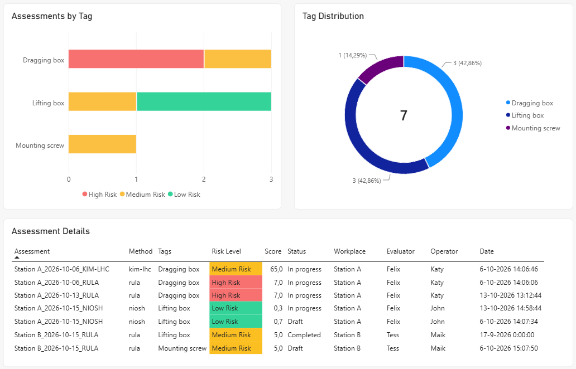Select row 'Station A_2026-10-06_KIM-LHC'
Screen dimensions: 576x369
tap(278, 269)
